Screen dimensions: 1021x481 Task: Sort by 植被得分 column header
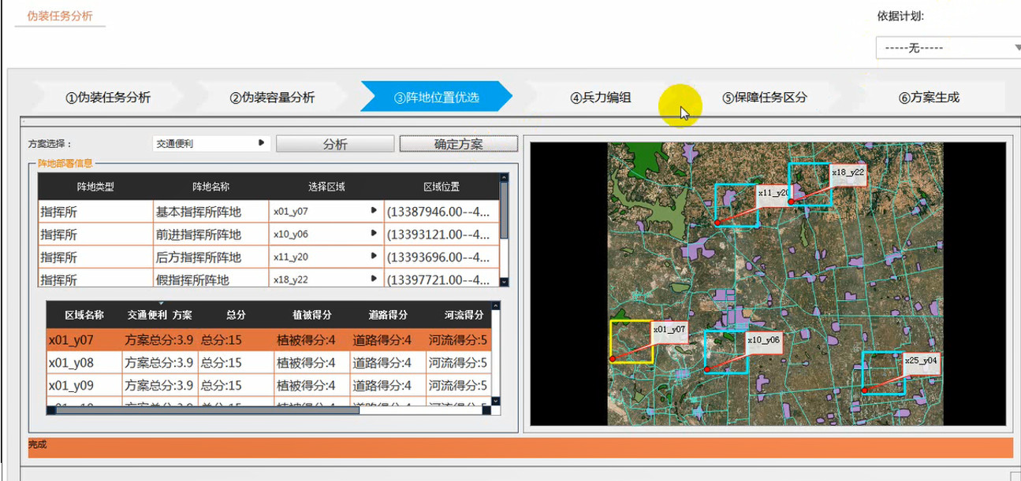pos(311,315)
